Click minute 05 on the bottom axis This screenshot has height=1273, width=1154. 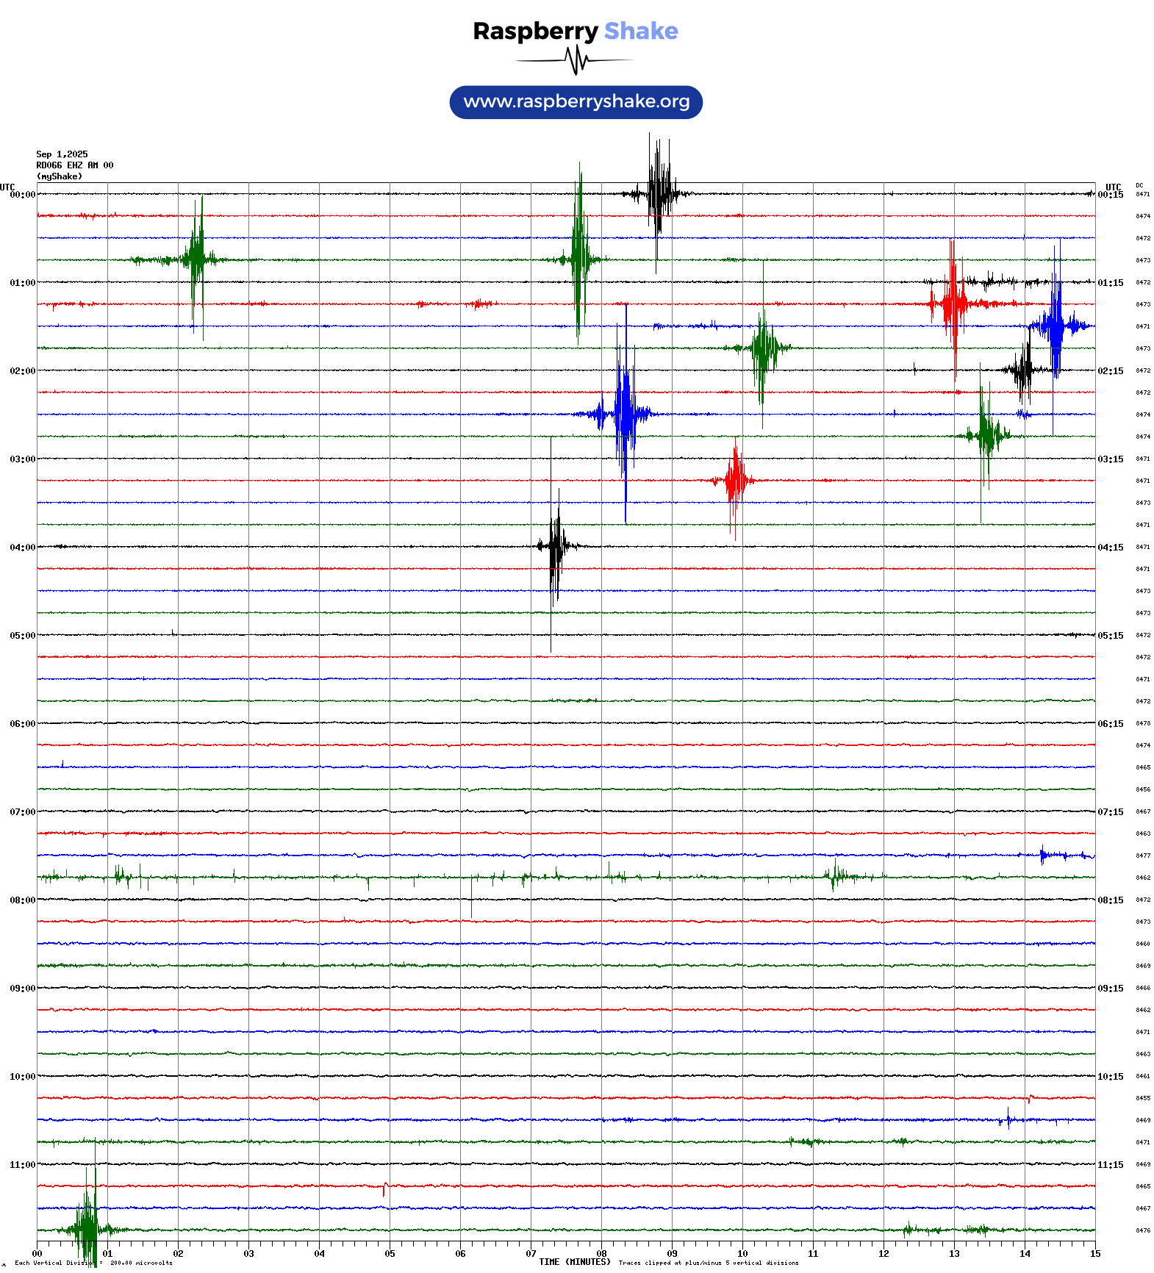coord(390,1254)
